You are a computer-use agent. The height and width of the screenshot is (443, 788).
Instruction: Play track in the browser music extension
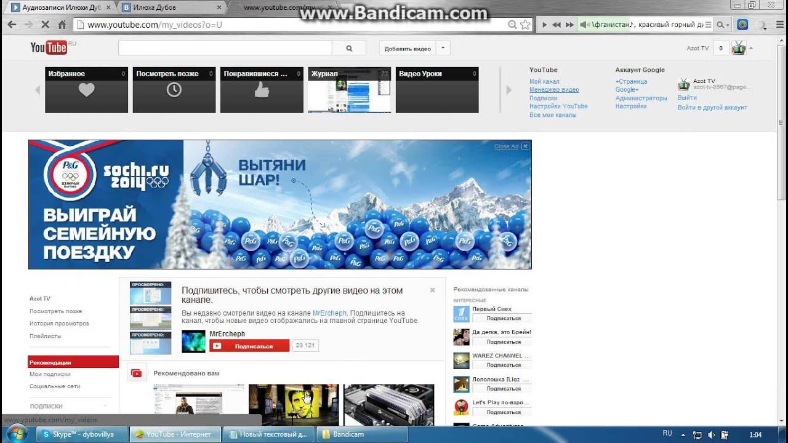click(544, 25)
